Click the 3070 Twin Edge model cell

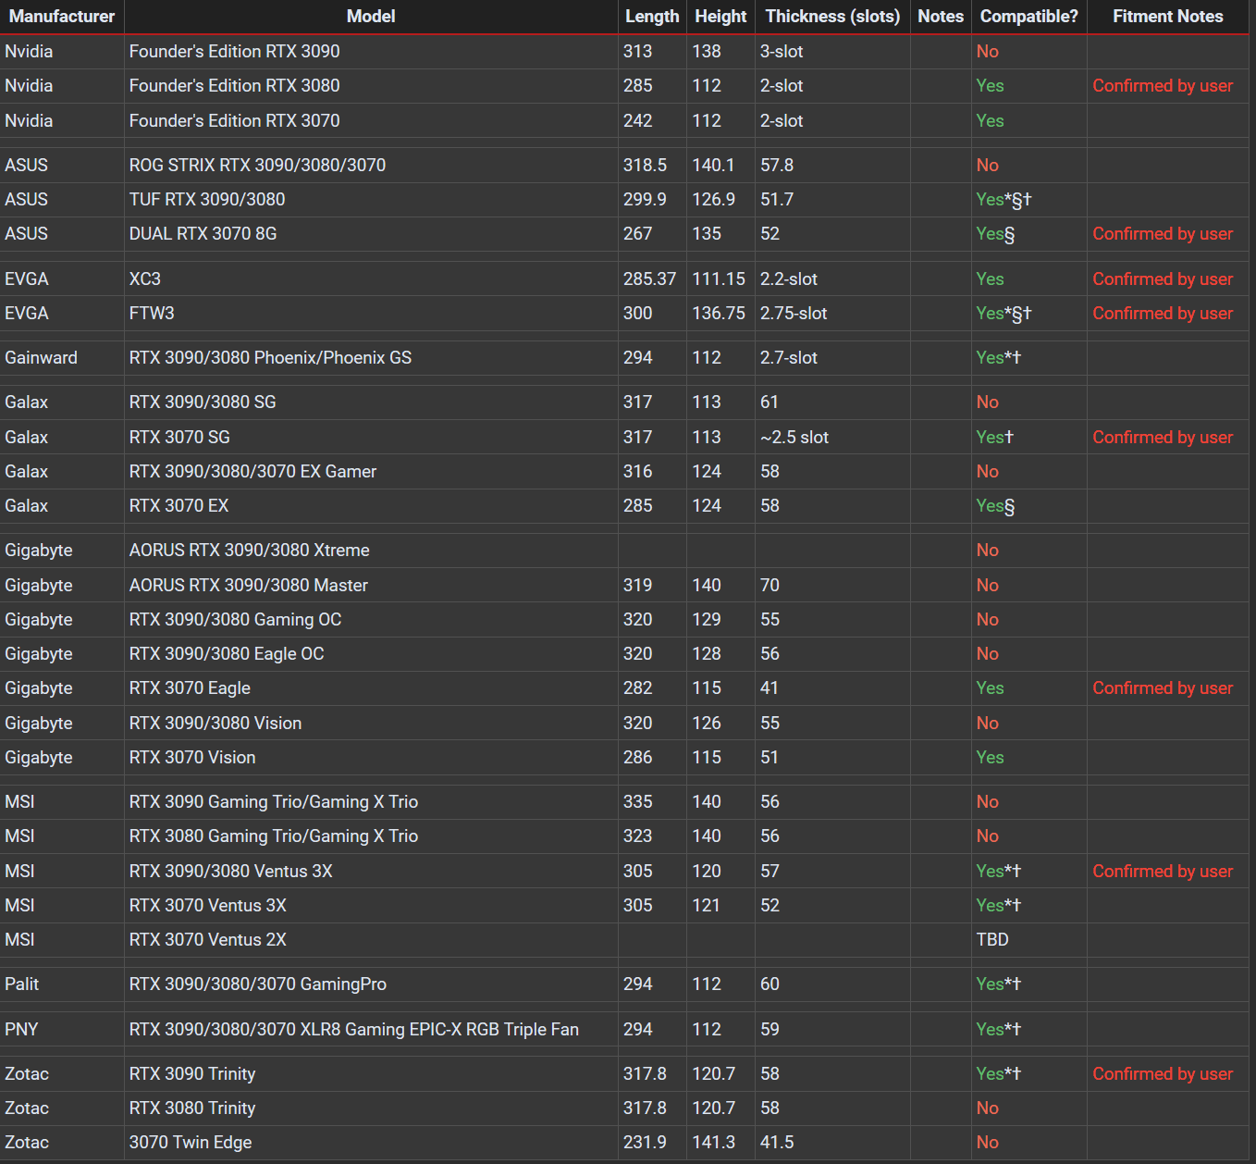click(371, 1143)
